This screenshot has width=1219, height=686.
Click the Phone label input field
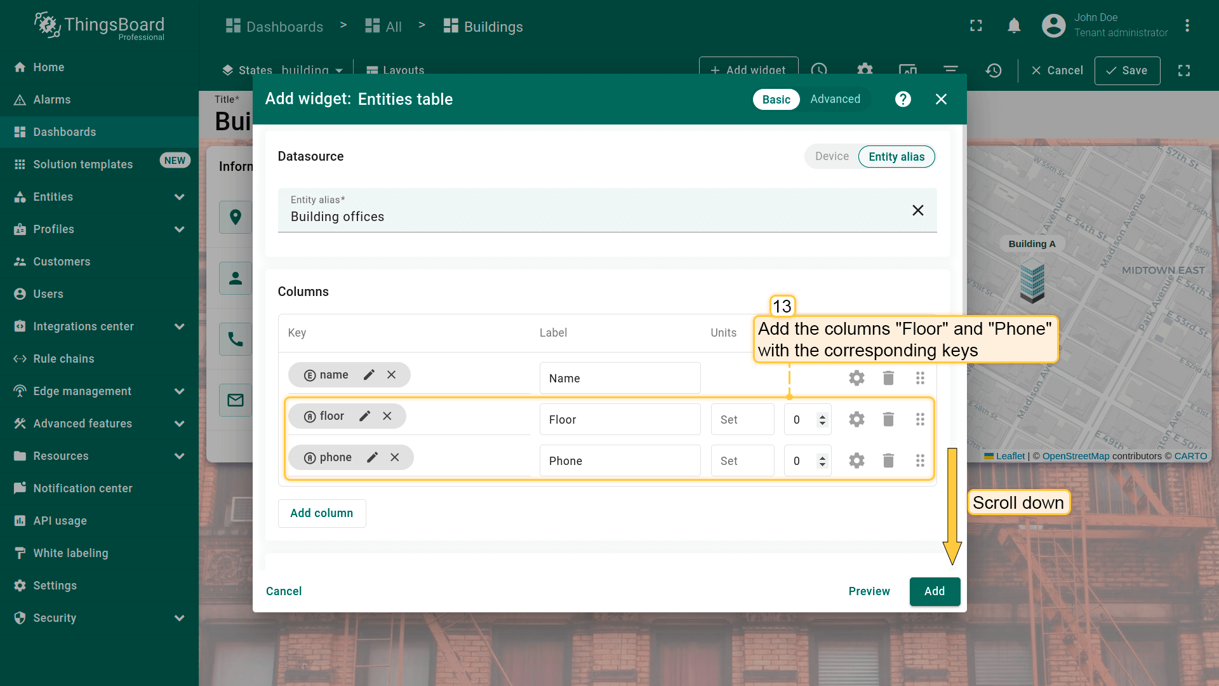coord(620,461)
